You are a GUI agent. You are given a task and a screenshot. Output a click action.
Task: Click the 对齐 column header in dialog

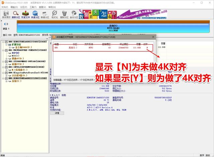tap(145, 44)
